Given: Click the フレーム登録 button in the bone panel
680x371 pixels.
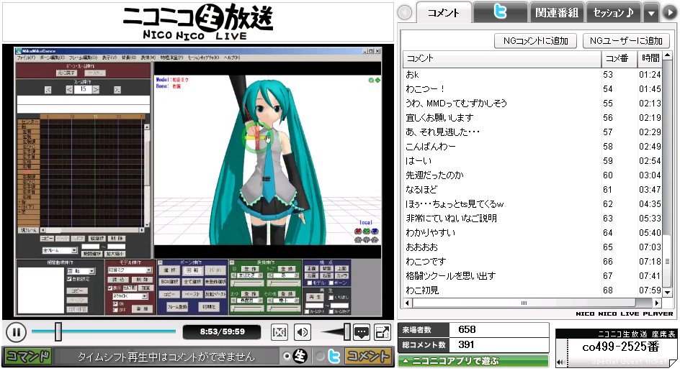Looking at the screenshot, I should (177, 307).
